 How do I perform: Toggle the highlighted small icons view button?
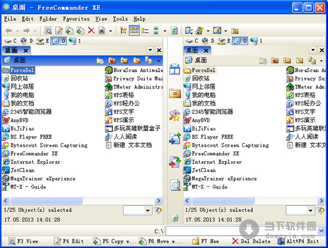click(x=134, y=31)
